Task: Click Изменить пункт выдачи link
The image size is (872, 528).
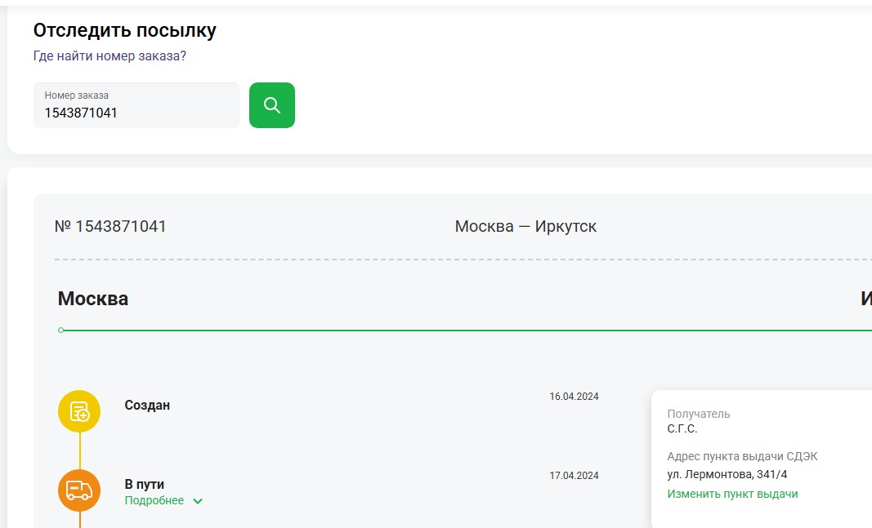Action: click(732, 494)
